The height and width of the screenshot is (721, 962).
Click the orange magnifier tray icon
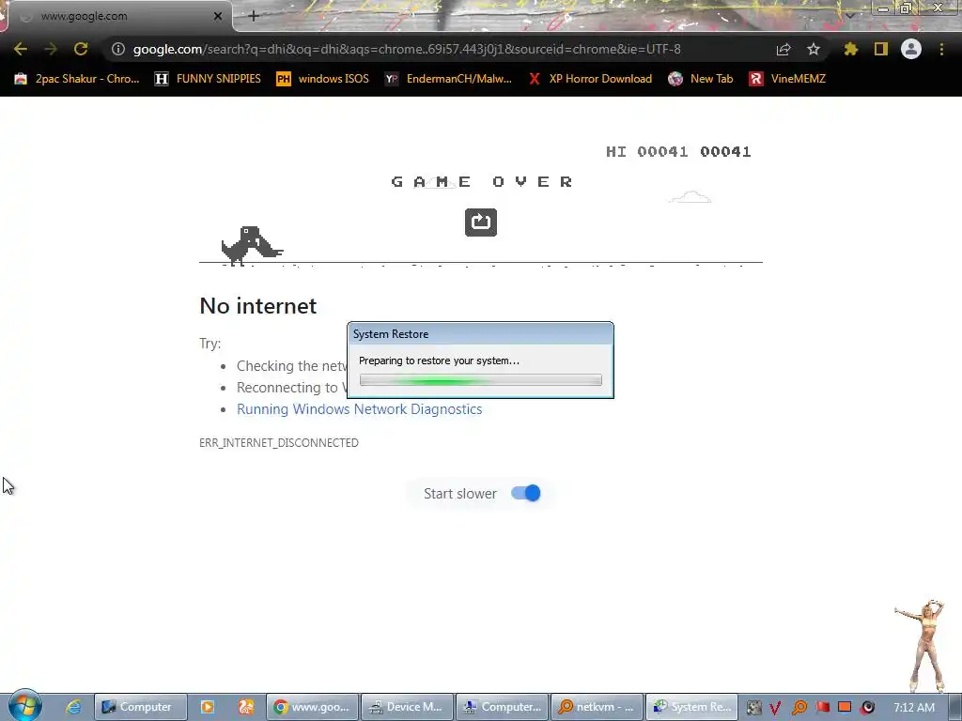click(799, 708)
